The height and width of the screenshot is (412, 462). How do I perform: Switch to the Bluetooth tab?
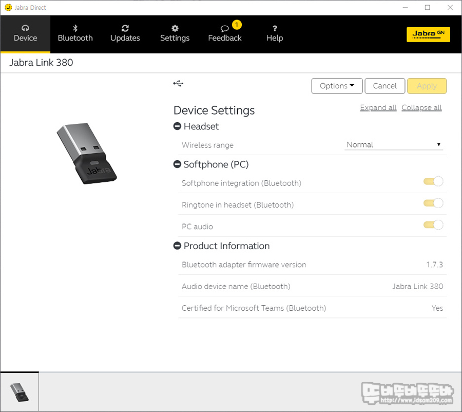tap(75, 34)
